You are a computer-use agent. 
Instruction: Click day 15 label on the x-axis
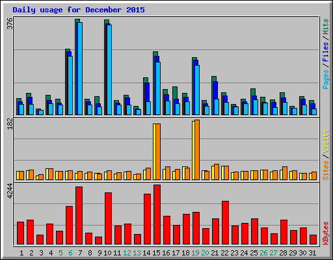click(x=156, y=253)
